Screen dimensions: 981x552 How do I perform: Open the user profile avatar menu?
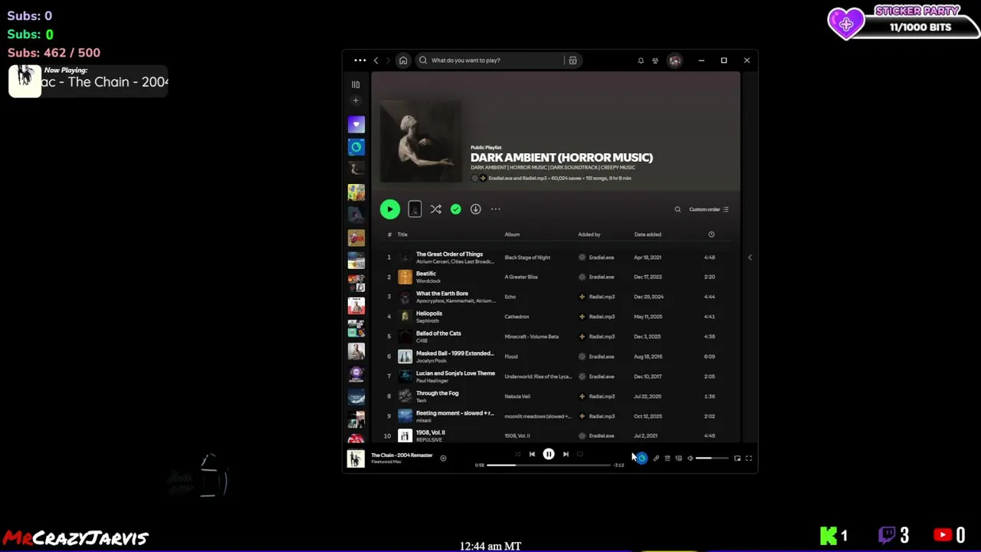pos(674,61)
